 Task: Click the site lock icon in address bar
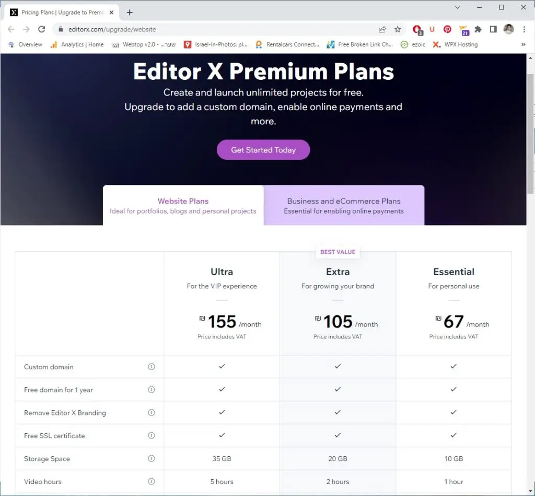click(61, 29)
